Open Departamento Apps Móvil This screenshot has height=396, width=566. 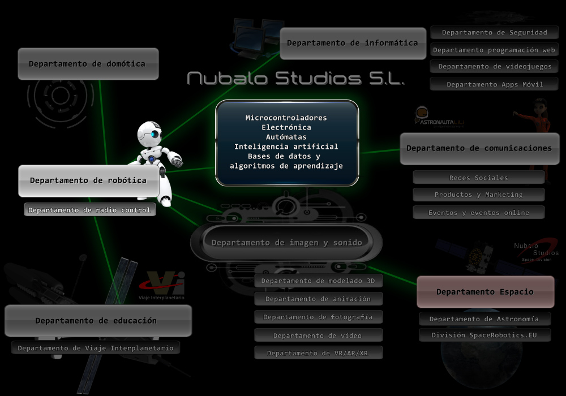495,84
